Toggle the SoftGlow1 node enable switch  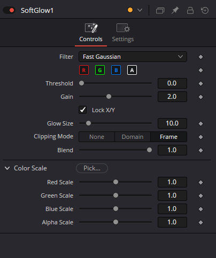(9, 10)
